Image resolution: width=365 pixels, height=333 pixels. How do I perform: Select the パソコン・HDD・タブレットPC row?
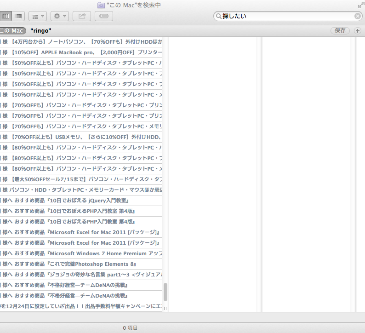tap(81, 190)
